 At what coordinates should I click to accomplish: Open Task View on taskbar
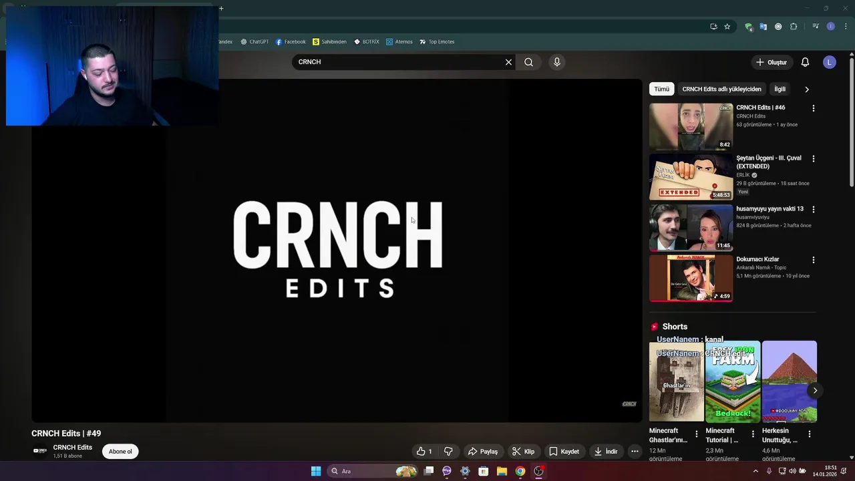click(429, 471)
